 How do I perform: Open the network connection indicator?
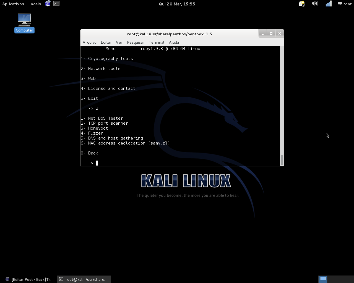pos(329,4)
